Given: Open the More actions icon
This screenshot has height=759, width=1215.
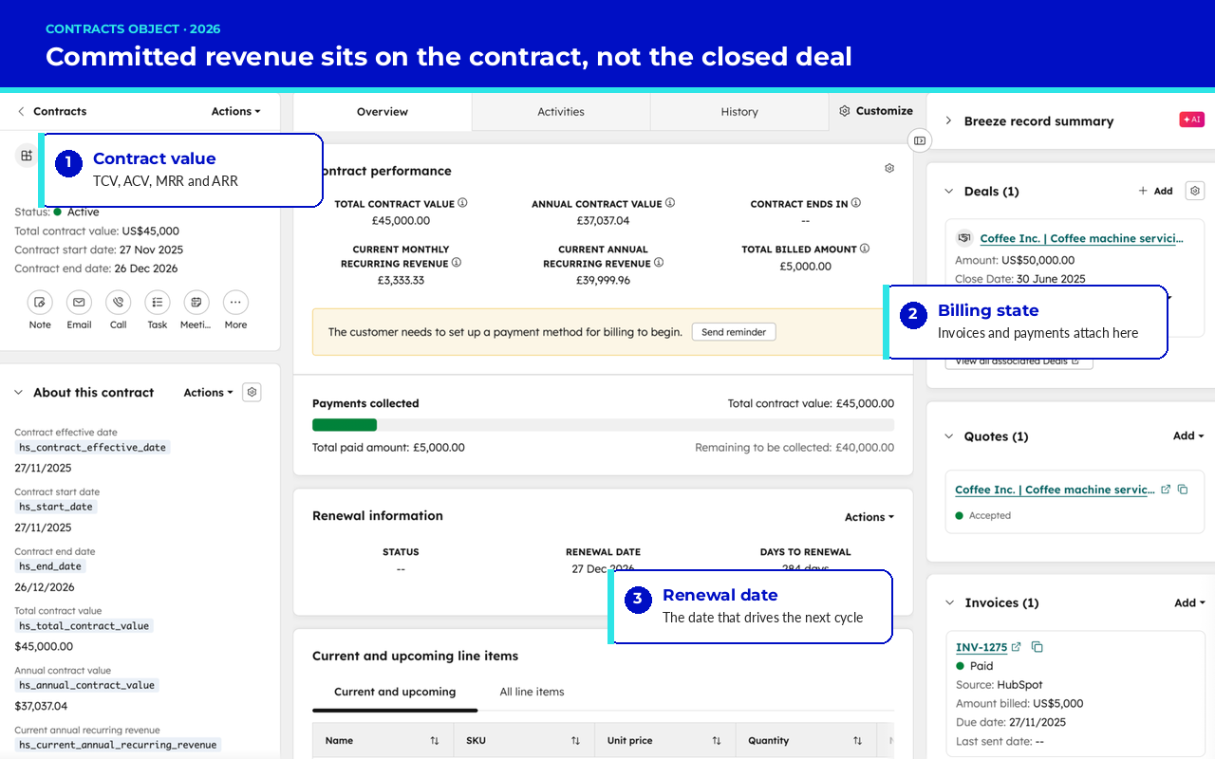Looking at the screenshot, I should click(235, 303).
